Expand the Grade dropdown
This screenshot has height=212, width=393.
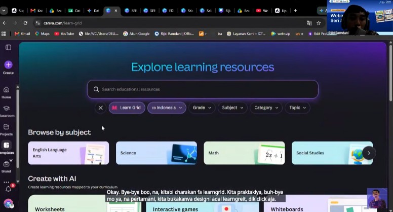pos(202,108)
